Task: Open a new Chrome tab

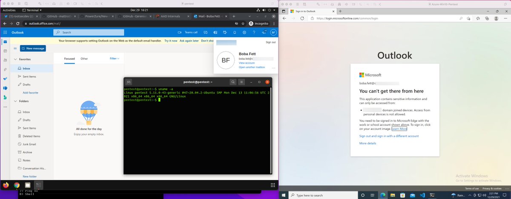Action: click(233, 16)
